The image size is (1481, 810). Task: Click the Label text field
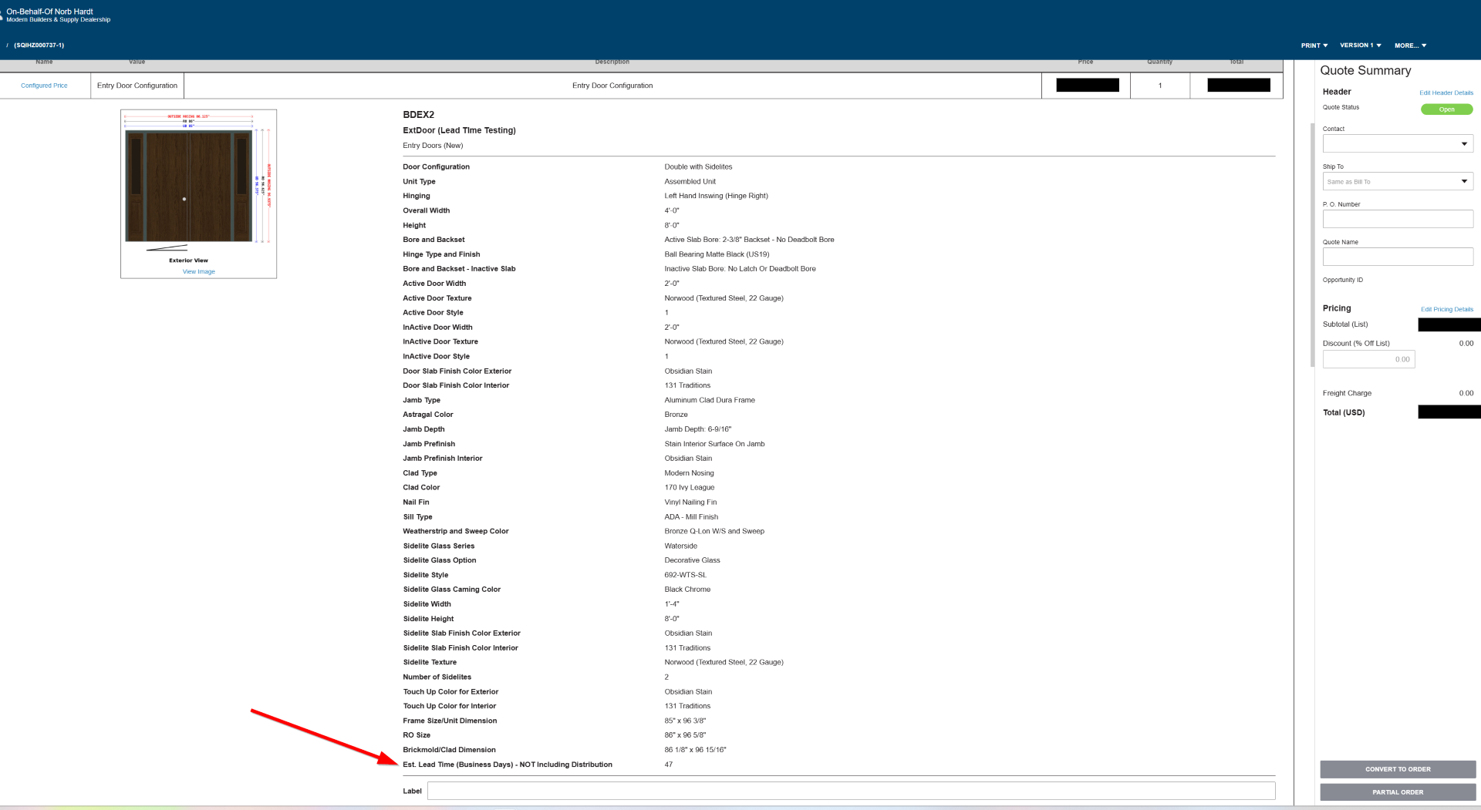pyautogui.click(x=851, y=791)
